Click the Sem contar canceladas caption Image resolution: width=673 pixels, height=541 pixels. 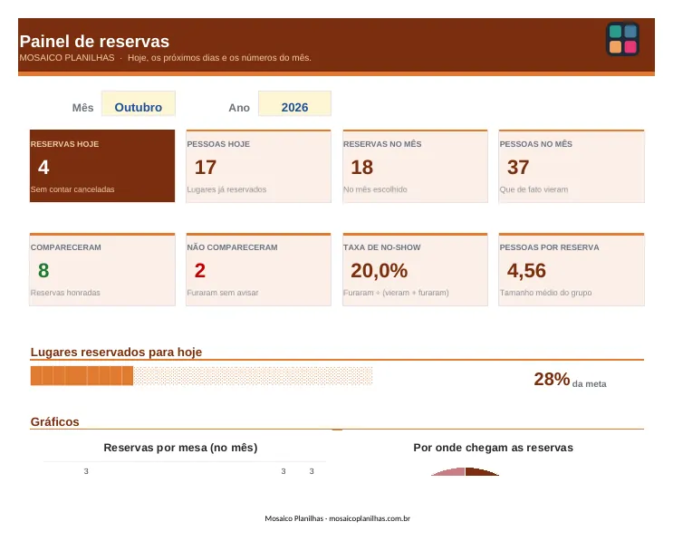pos(72,189)
